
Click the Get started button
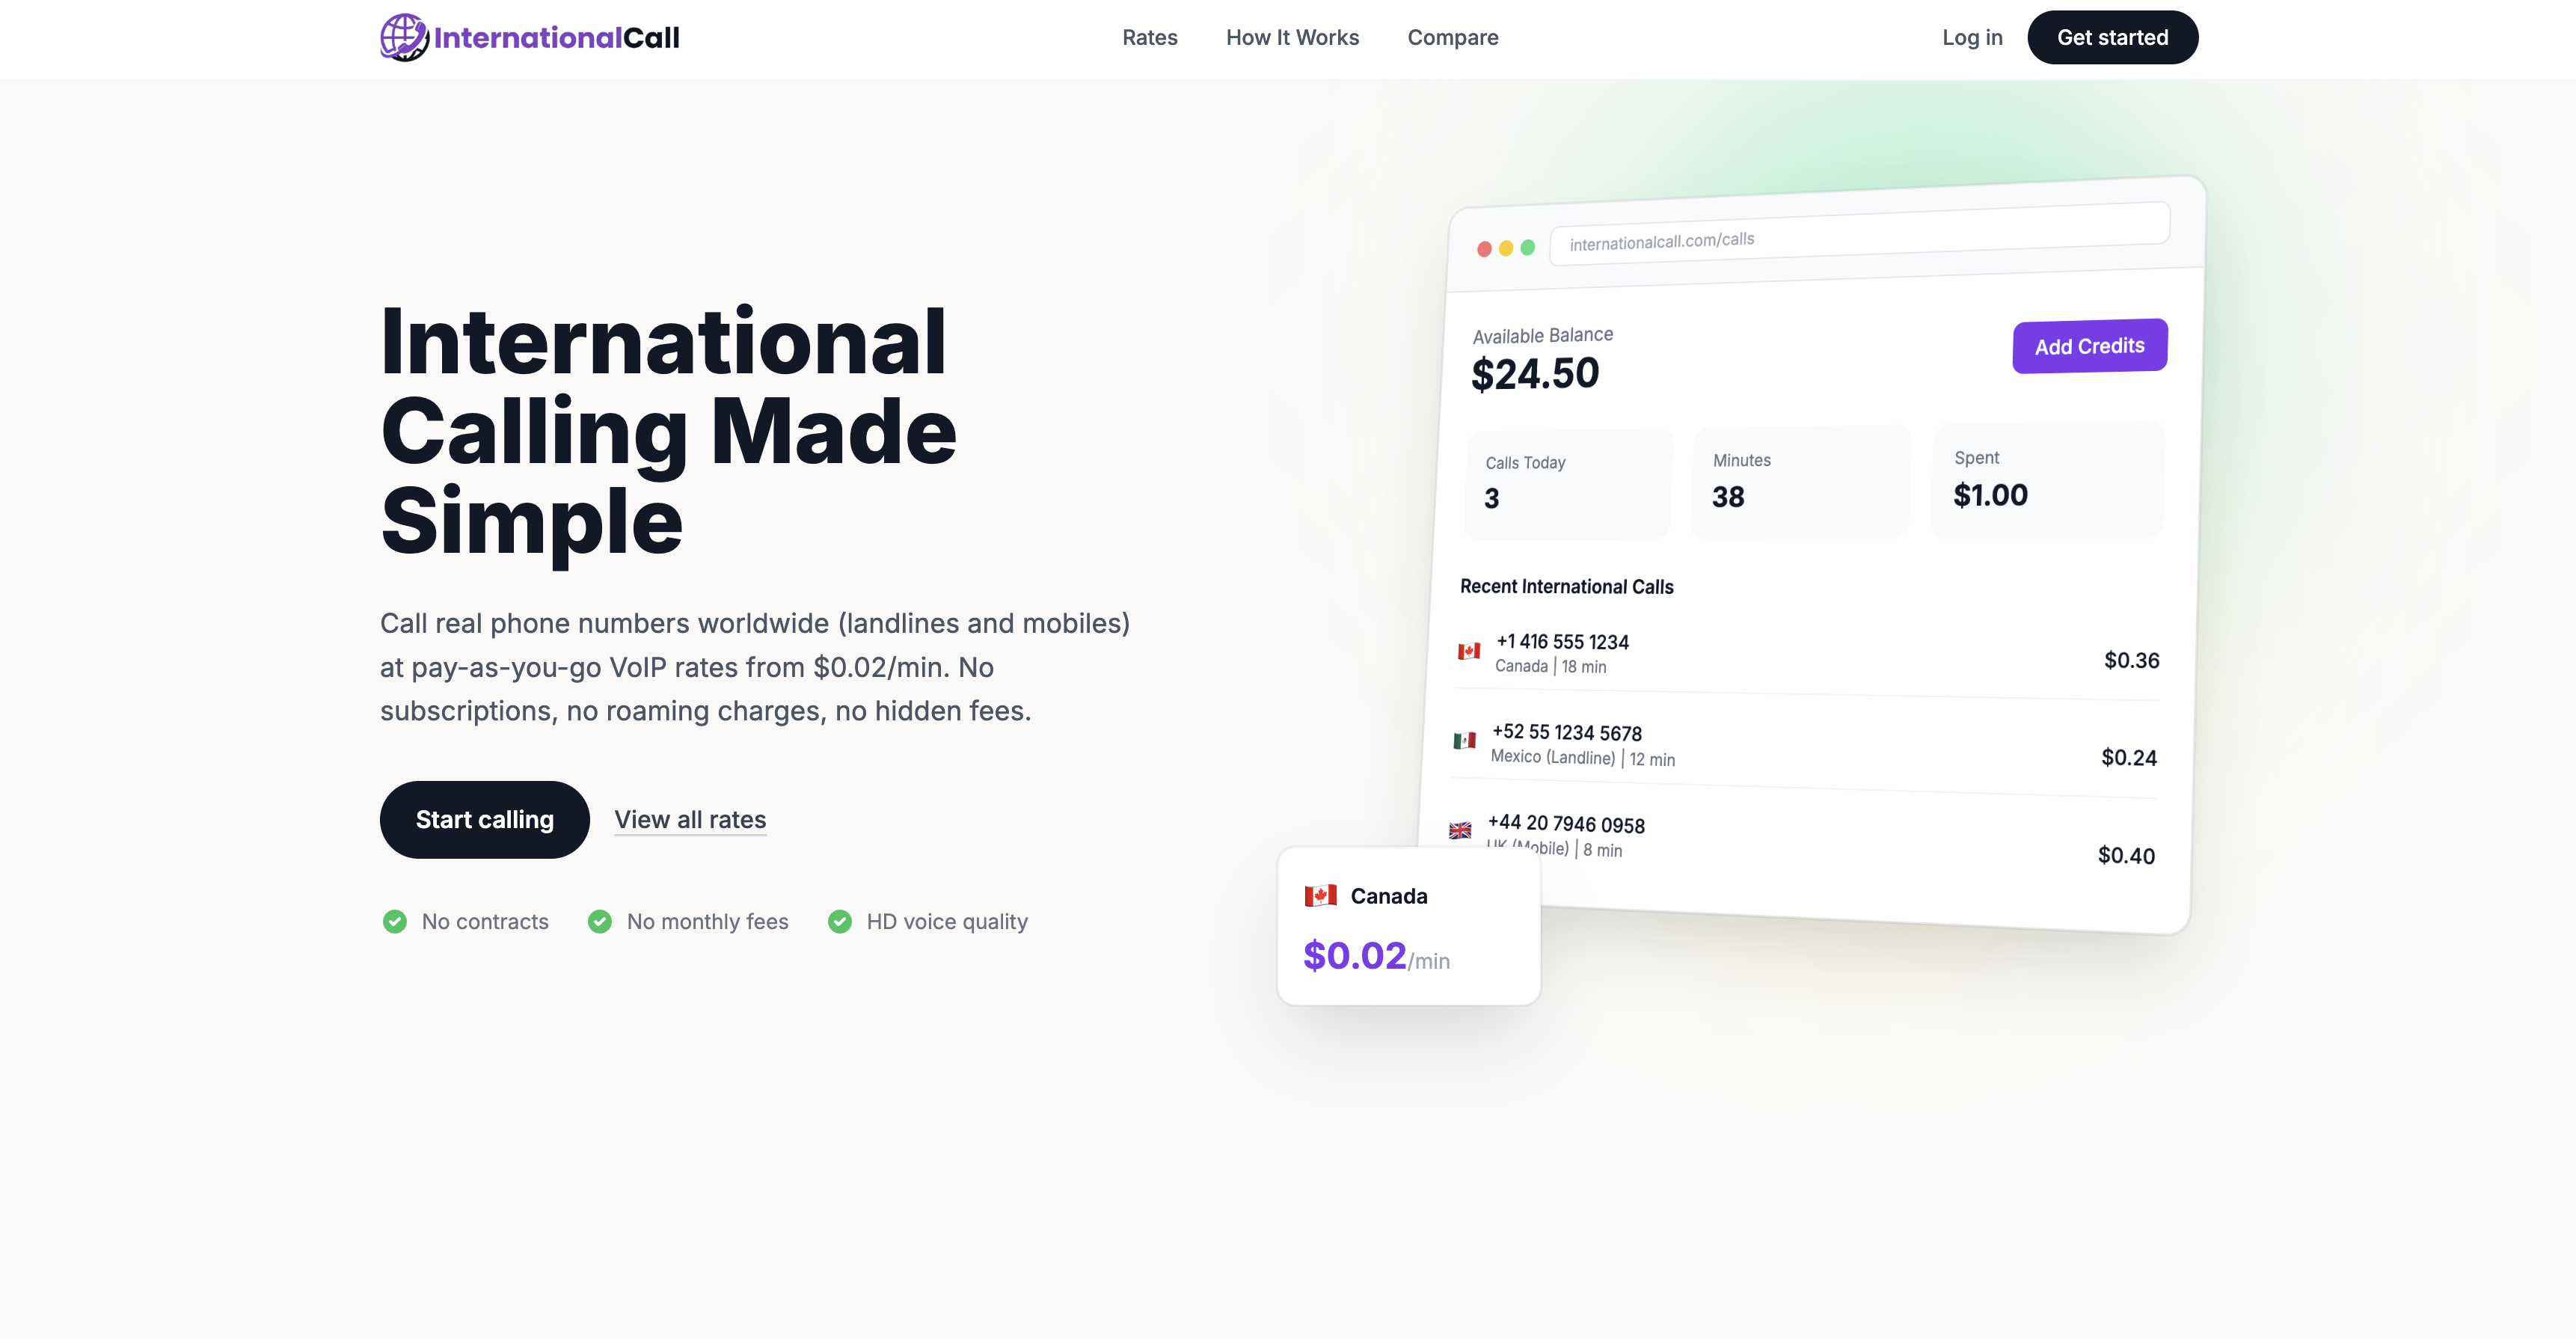click(x=2112, y=37)
